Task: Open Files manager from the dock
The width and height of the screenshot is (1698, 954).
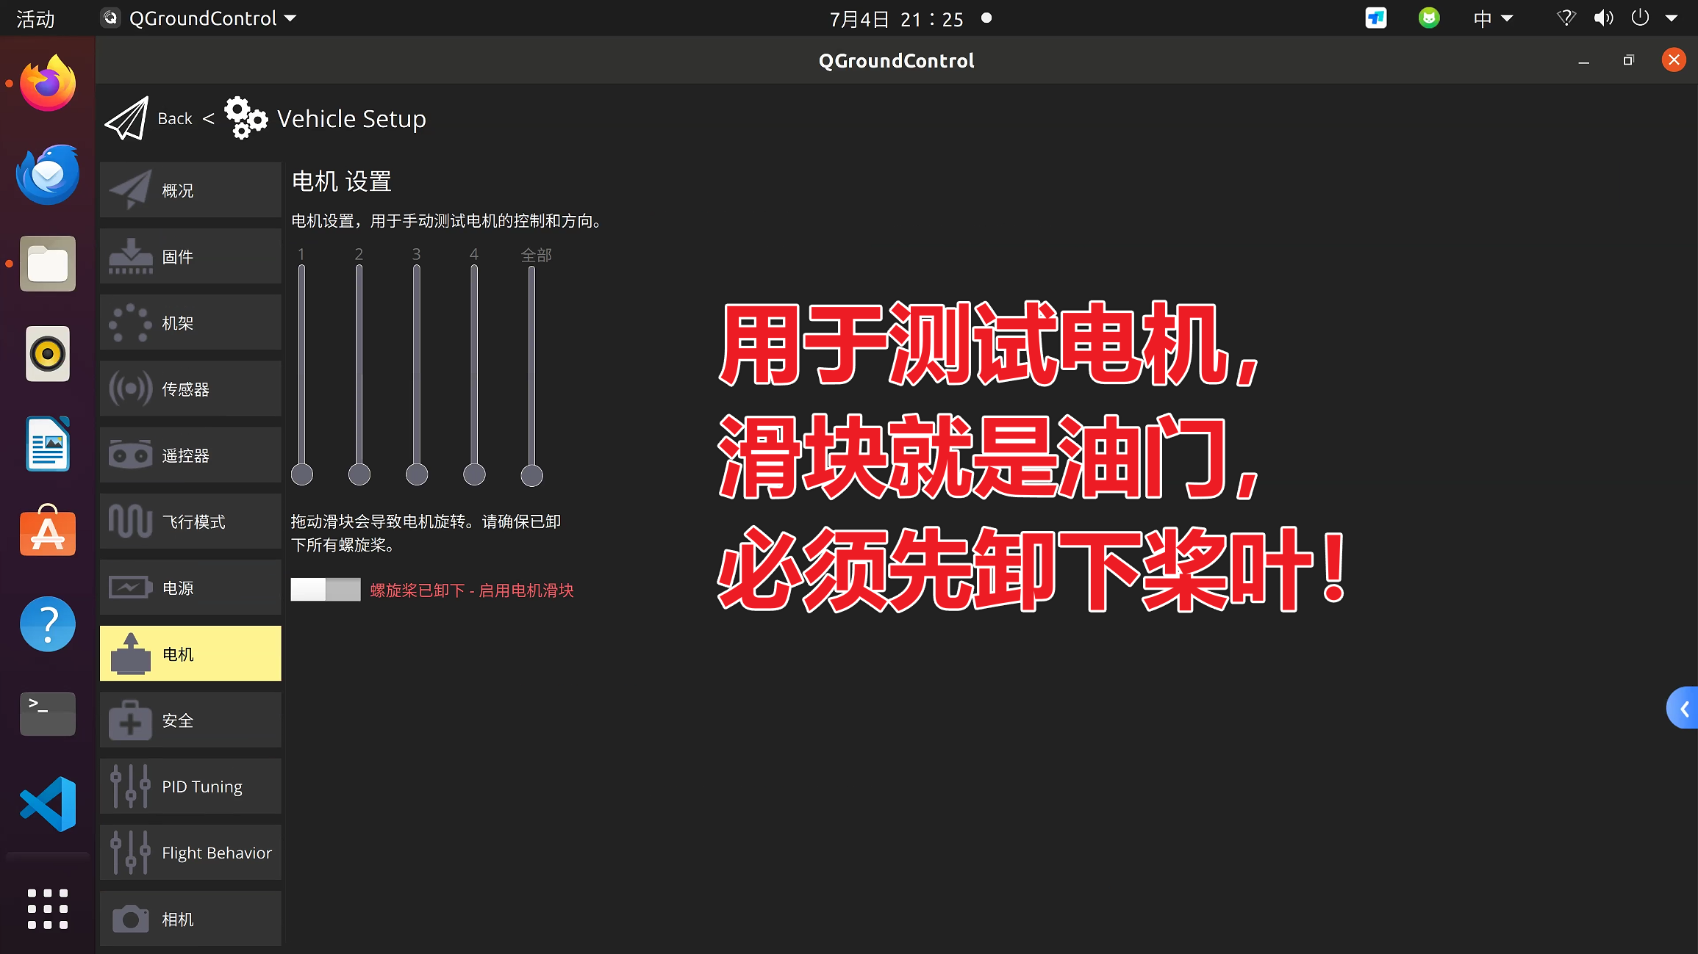Action: 48,264
